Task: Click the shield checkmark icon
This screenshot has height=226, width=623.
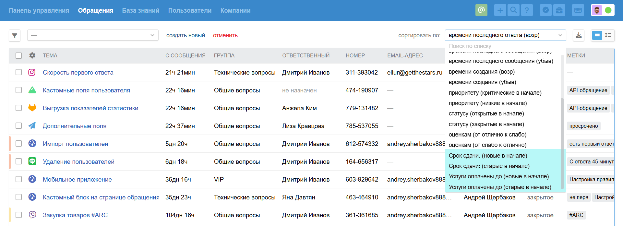Action: (546, 10)
